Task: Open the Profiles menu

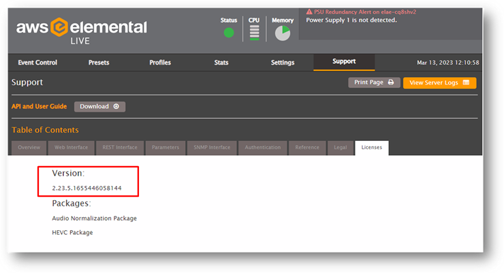Action: point(160,63)
